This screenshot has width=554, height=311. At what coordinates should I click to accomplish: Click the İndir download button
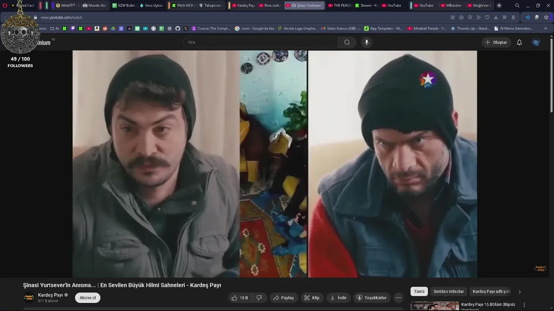[x=338, y=298]
